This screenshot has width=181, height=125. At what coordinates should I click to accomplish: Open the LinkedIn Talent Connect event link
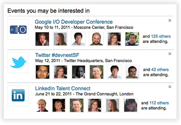click(x=63, y=89)
